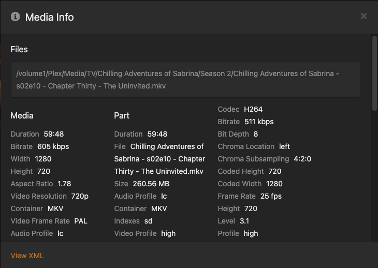
Task: Click the Part column heading
Action: (x=122, y=115)
